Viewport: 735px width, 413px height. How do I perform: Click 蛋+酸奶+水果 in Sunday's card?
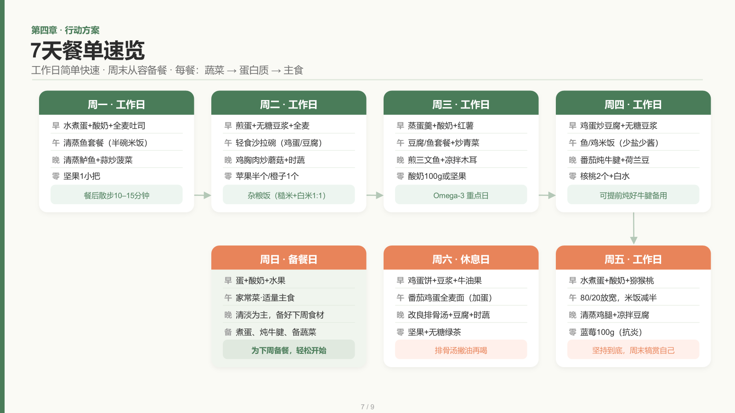click(260, 280)
